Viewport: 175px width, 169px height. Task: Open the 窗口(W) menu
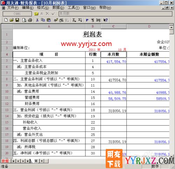89,8
